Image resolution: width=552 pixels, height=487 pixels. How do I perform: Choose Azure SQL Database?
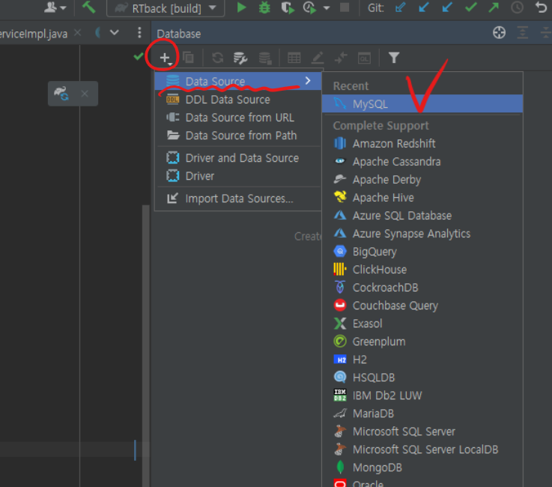click(x=422, y=216)
